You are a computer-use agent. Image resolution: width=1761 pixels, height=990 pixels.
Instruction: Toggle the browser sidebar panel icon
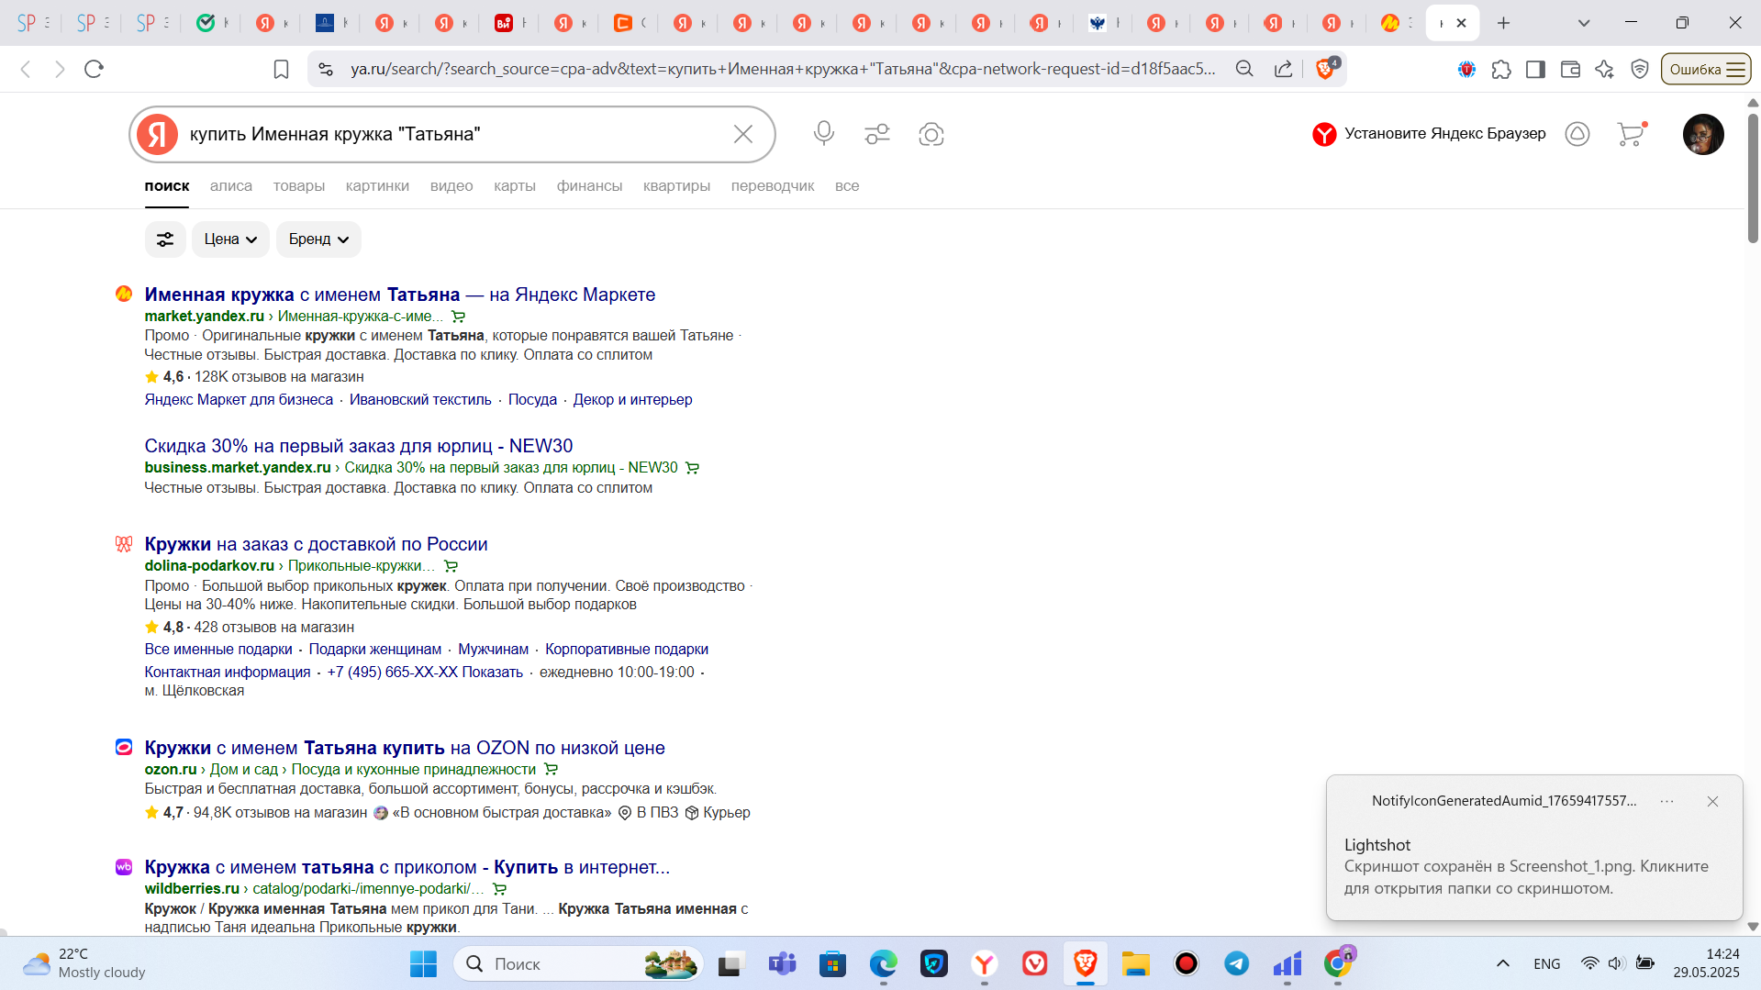(1535, 69)
